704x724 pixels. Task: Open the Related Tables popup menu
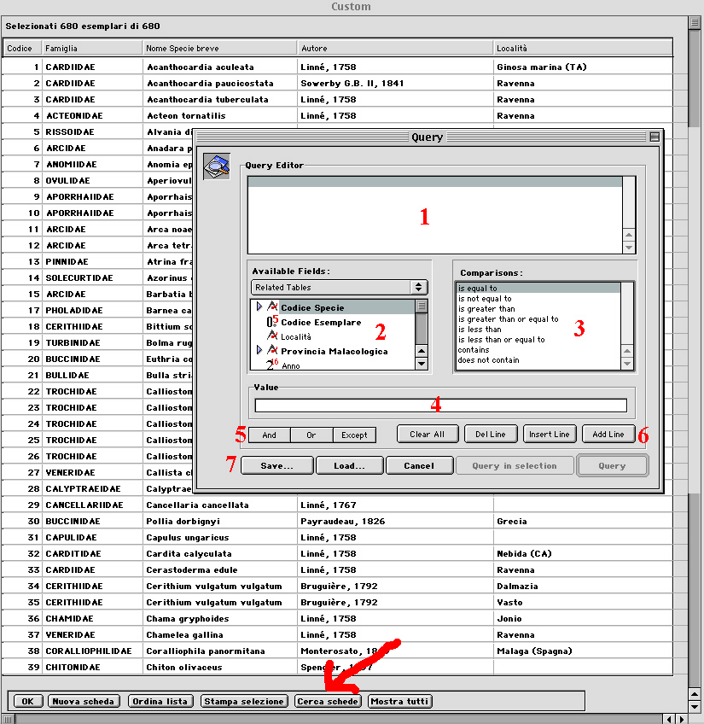(x=339, y=288)
